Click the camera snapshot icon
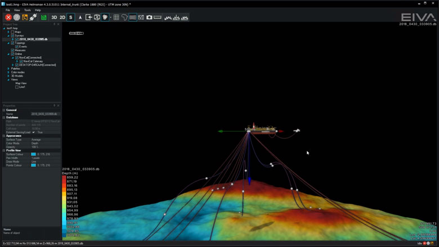 pos(149,17)
